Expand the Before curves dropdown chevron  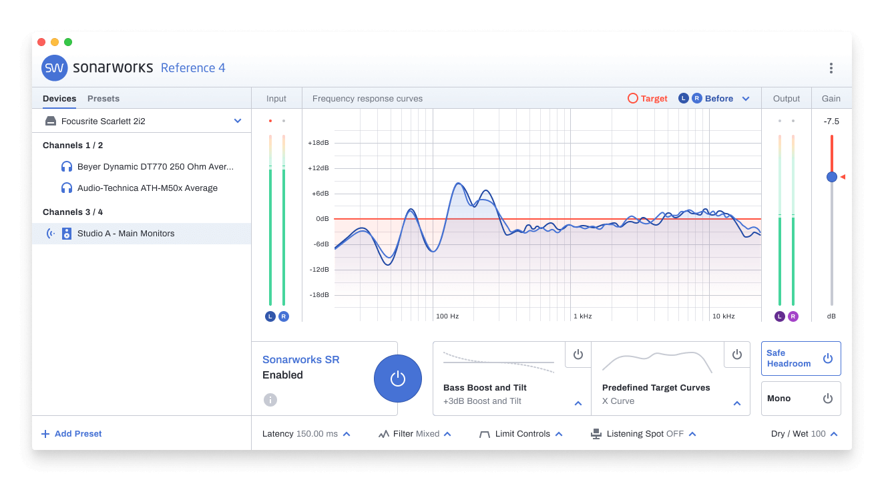746,99
